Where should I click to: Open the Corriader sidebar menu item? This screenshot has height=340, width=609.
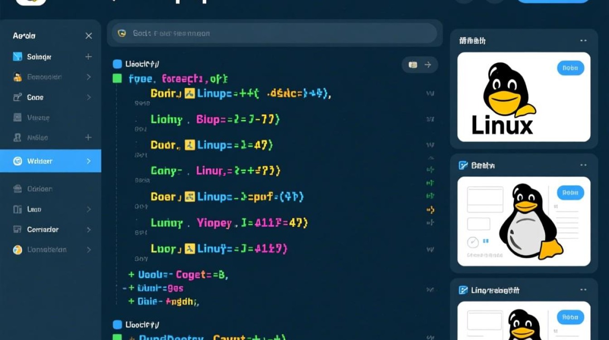click(x=43, y=230)
